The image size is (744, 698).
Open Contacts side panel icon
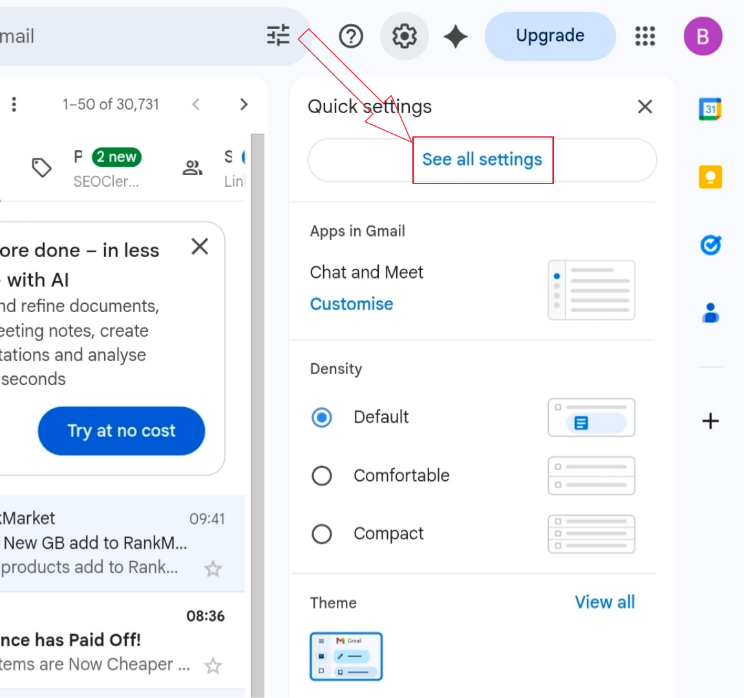710,313
